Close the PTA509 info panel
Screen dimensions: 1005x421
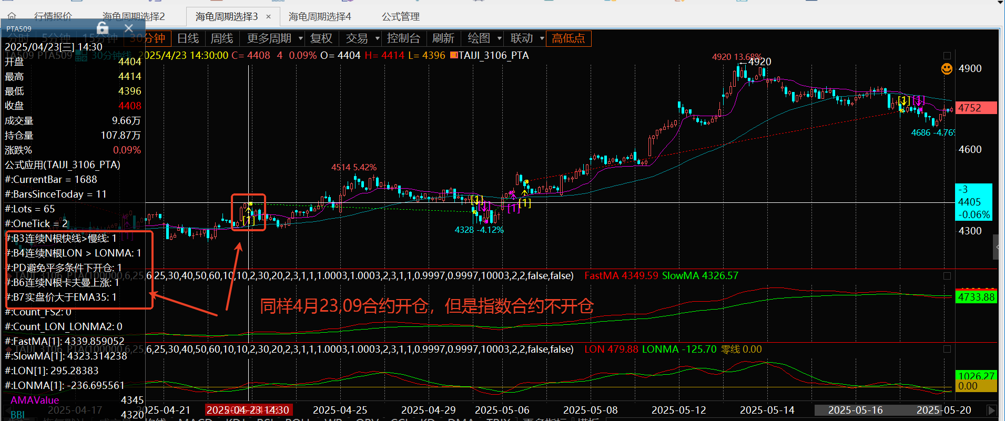129,28
